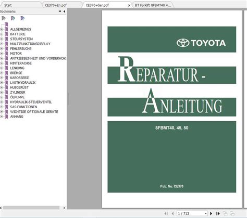Click the top-level root bookmark icon
The height and width of the screenshot is (218, 247).
click(7, 24)
